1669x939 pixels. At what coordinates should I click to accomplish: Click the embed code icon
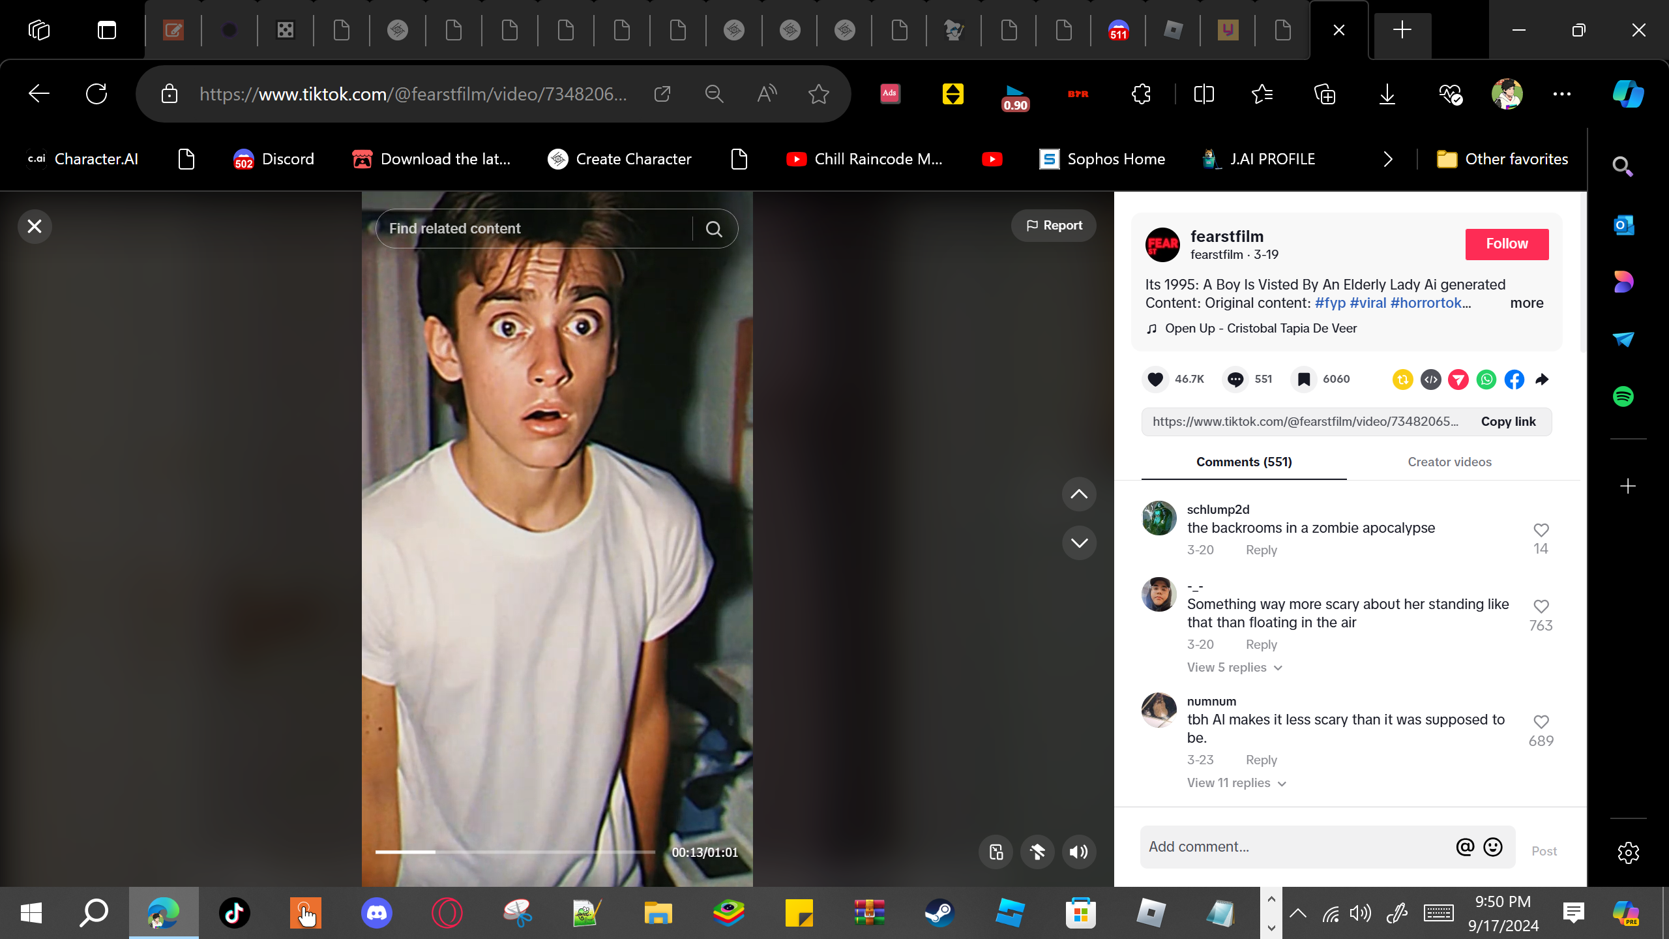1430,379
